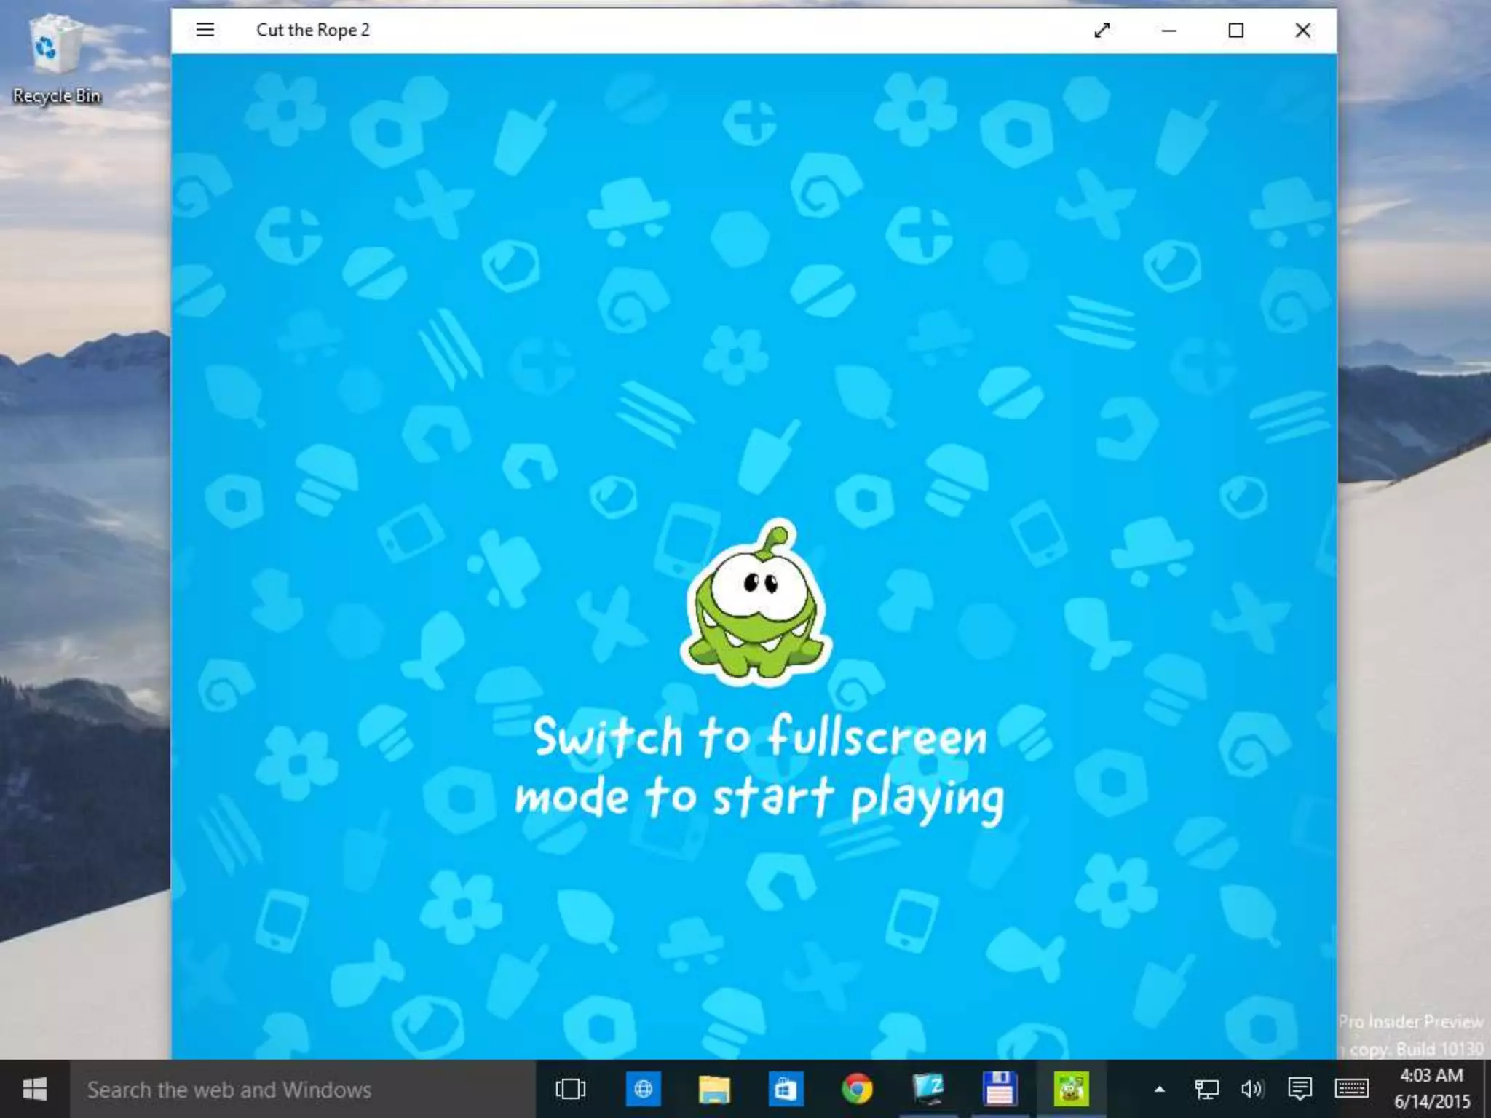
Task: Show hidden system tray icons
Action: [1160, 1090]
